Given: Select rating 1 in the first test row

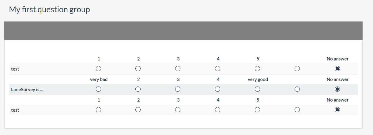Looking at the screenshot, I should pos(98,68).
